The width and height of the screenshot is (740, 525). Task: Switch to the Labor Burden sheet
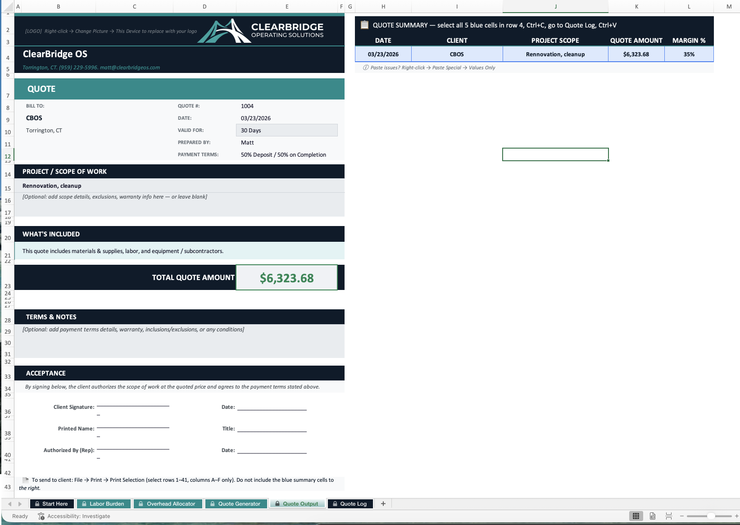tap(103, 504)
